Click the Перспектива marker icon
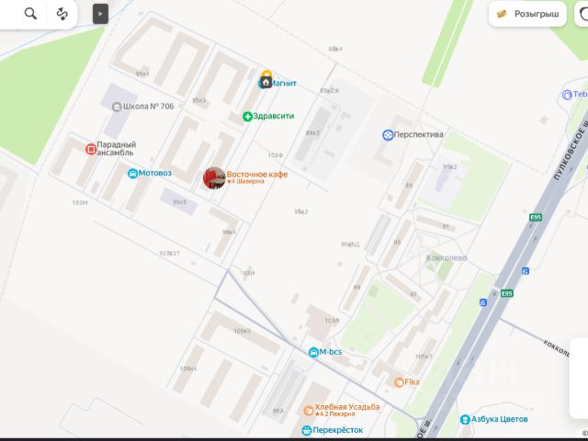The width and height of the screenshot is (588, 441). click(x=388, y=135)
